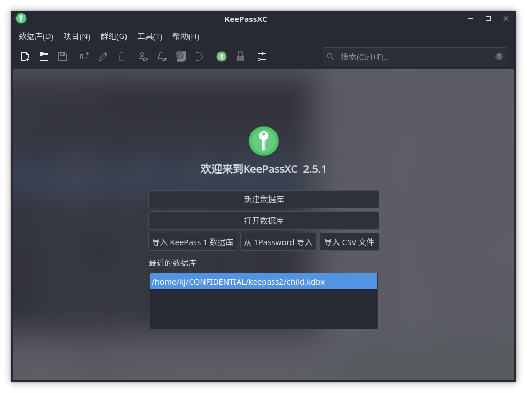527x393 pixels.
Task: Open the 群组(G) menu
Action: (x=114, y=36)
